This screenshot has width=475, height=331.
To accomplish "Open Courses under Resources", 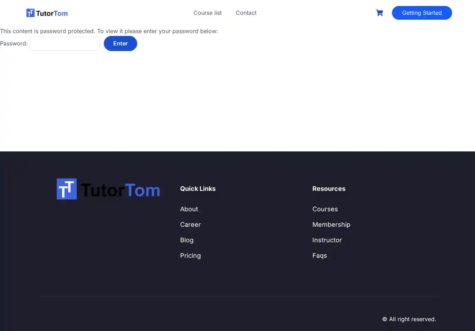I will tap(325, 209).
